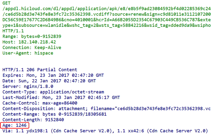Click the Expires header line
This screenshot has width=211, height=134.
53,75
